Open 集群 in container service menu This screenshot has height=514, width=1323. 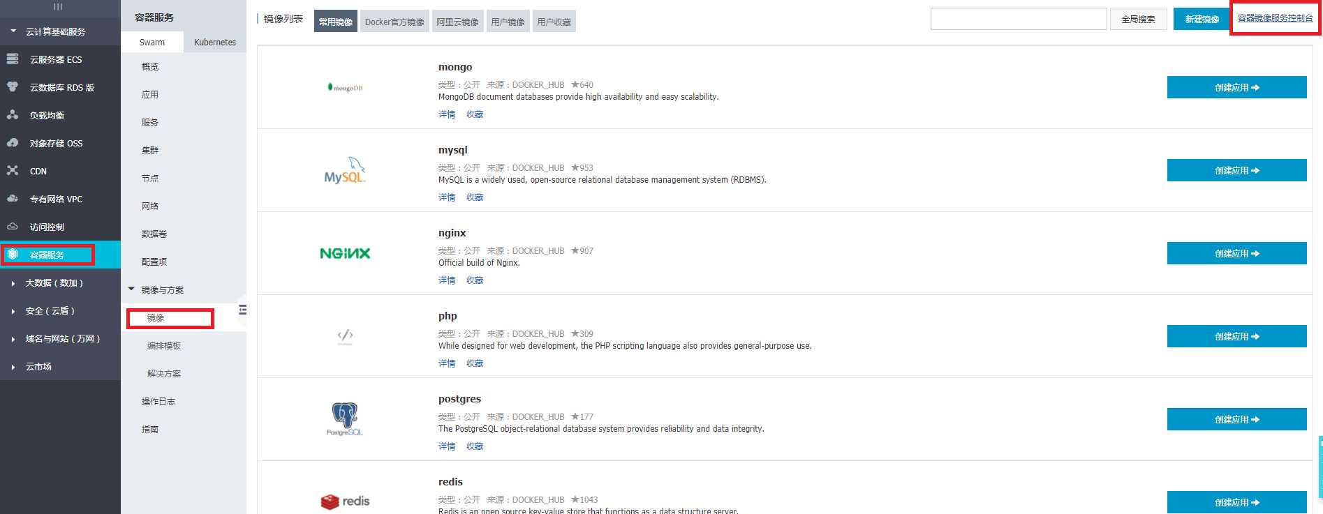150,151
